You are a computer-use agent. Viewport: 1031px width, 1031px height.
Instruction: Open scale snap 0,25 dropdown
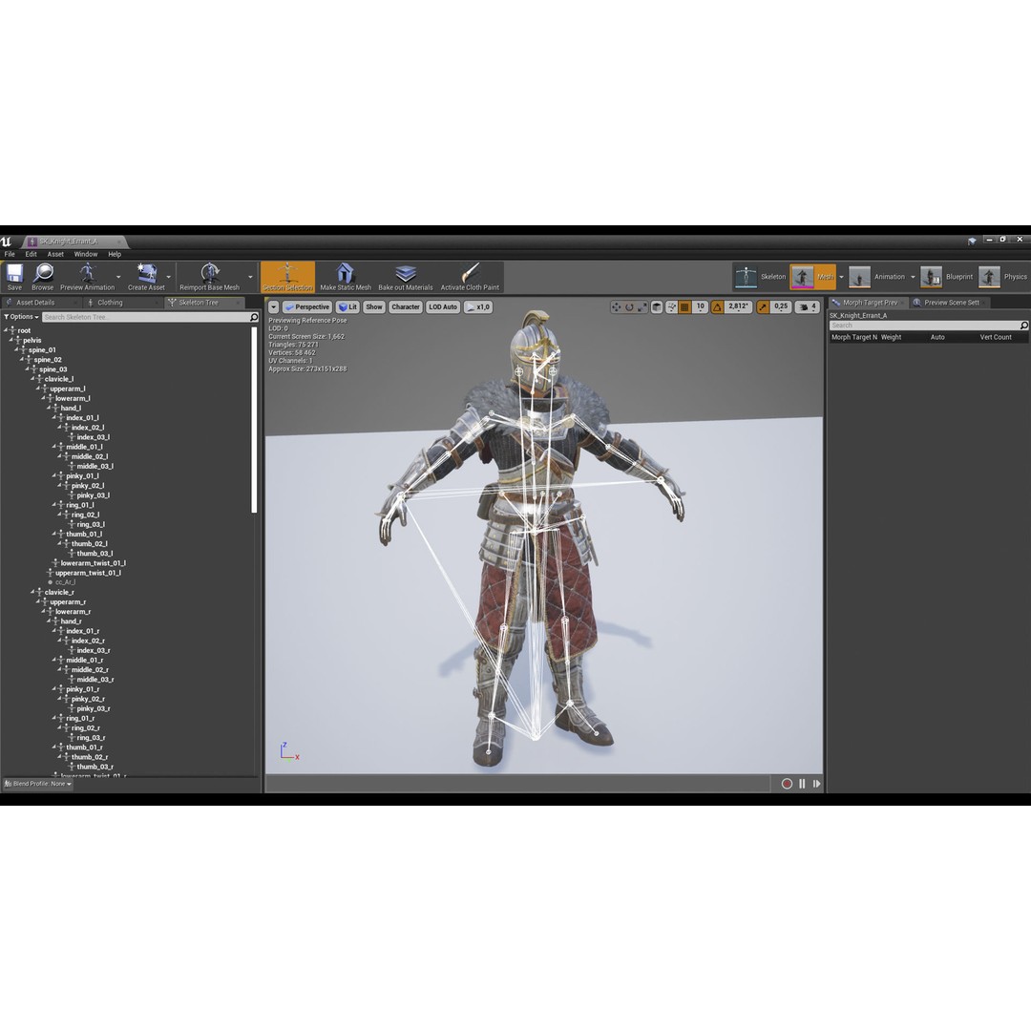click(x=781, y=307)
